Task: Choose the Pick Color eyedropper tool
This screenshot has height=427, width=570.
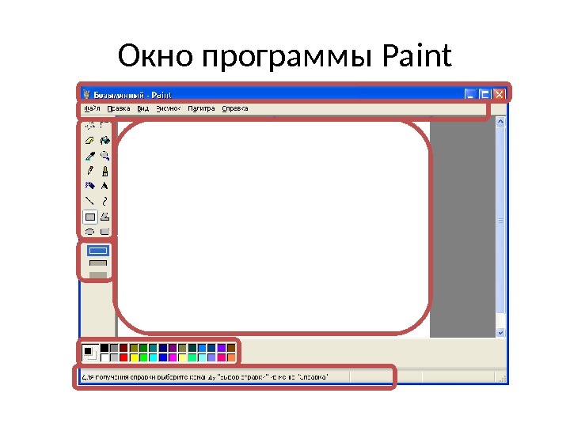Action: tap(89, 156)
